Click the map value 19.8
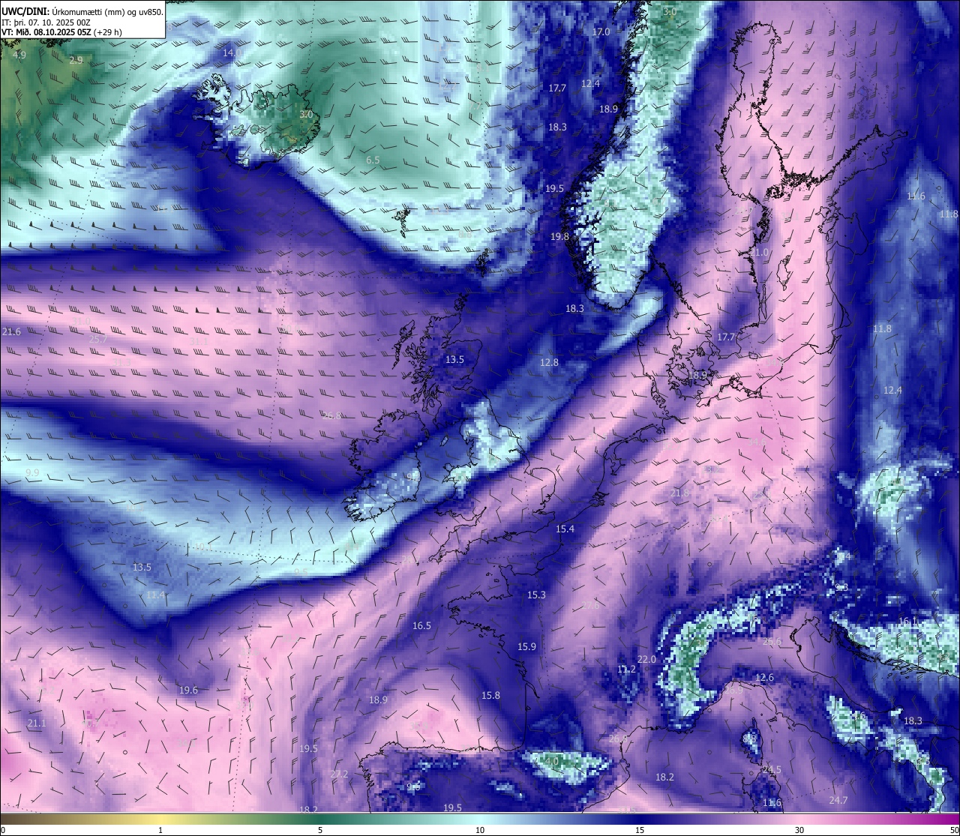The width and height of the screenshot is (960, 836). coord(559,236)
